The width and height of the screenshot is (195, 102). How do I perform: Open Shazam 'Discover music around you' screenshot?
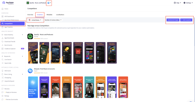pyautogui.click(x=44, y=87)
